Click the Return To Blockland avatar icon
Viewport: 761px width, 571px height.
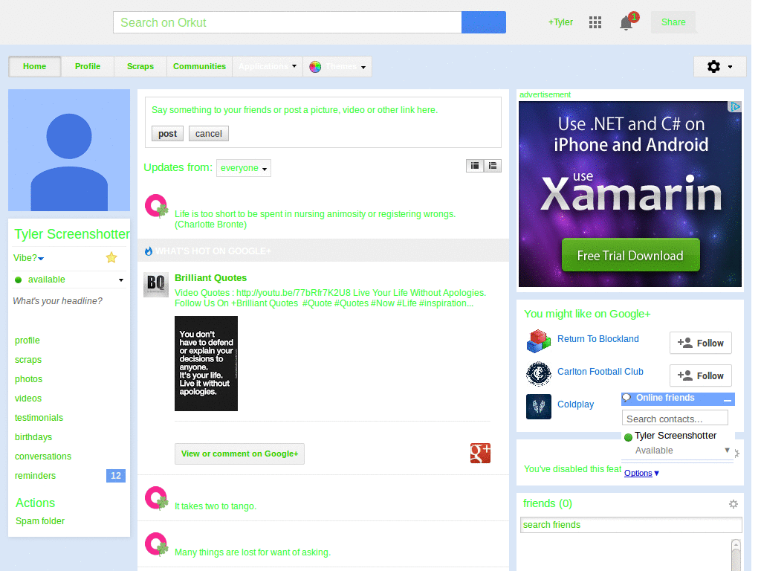(539, 341)
